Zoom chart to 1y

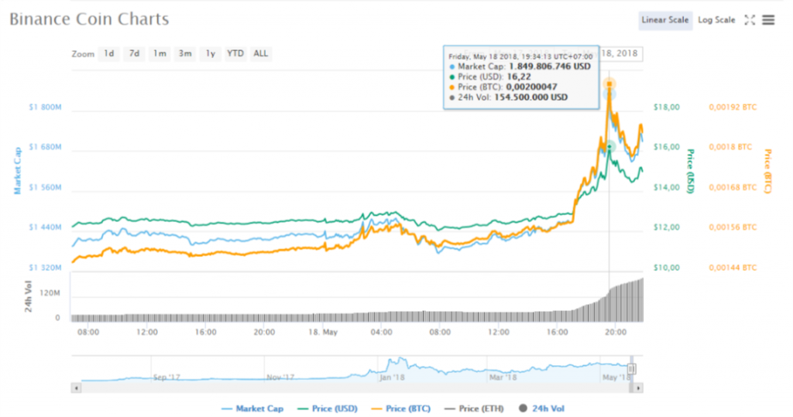(210, 53)
